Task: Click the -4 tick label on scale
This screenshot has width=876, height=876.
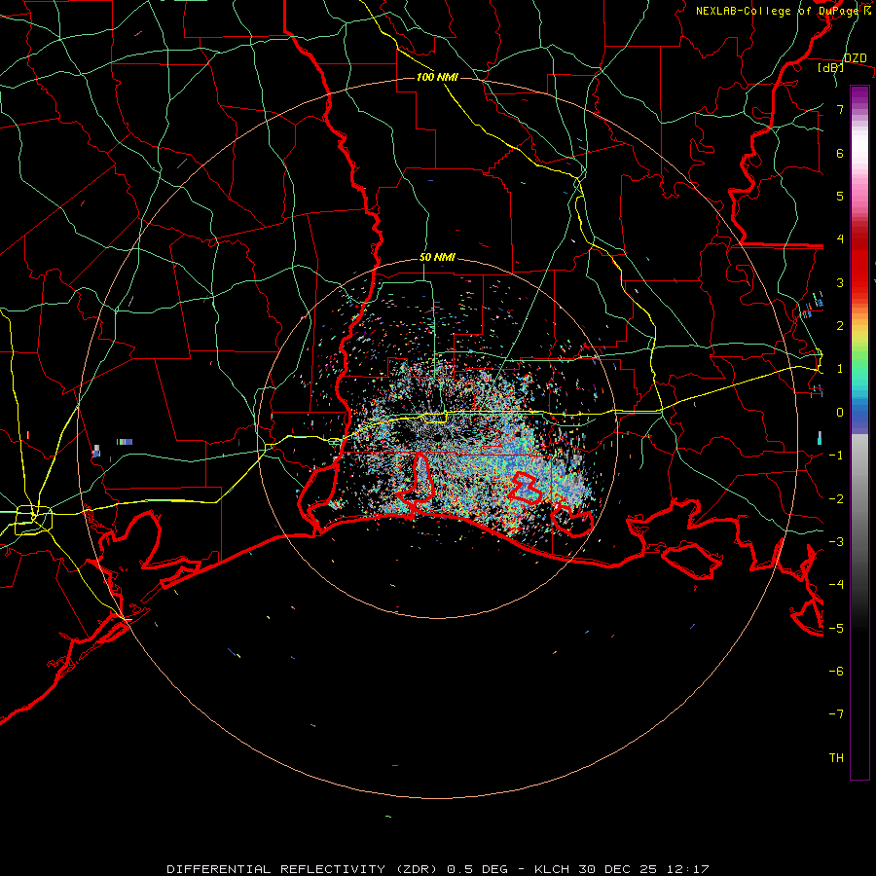Action: (836, 585)
